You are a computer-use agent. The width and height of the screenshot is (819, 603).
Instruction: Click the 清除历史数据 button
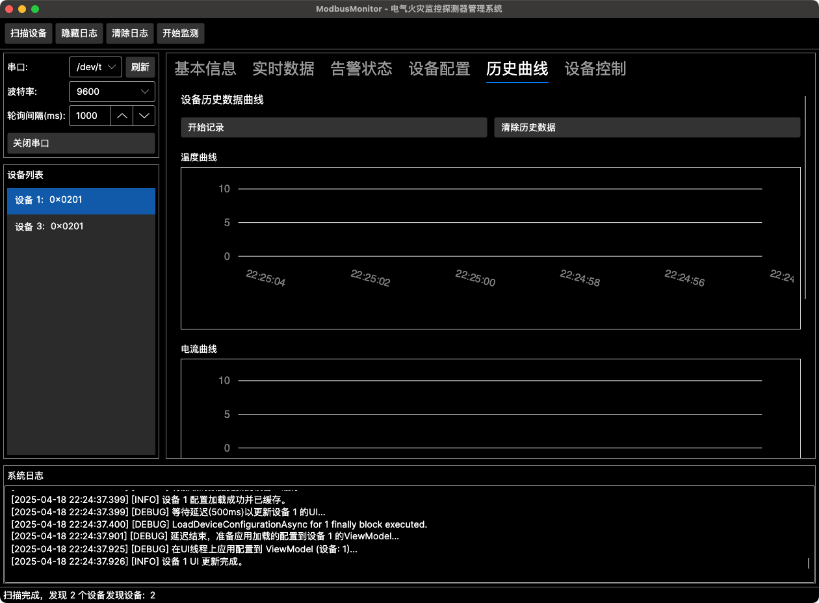(647, 127)
